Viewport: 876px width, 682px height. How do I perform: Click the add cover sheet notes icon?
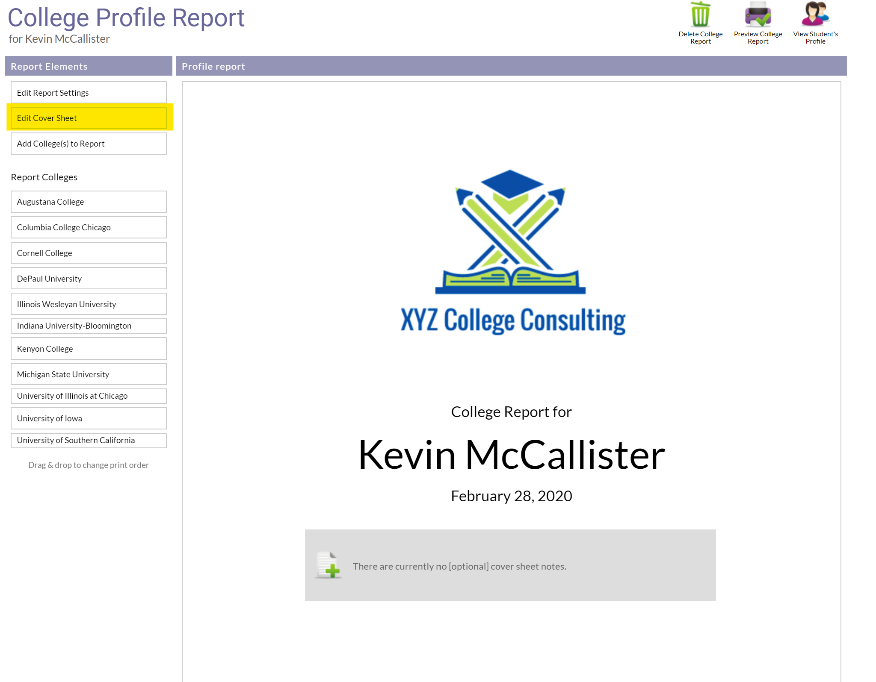pyautogui.click(x=329, y=565)
